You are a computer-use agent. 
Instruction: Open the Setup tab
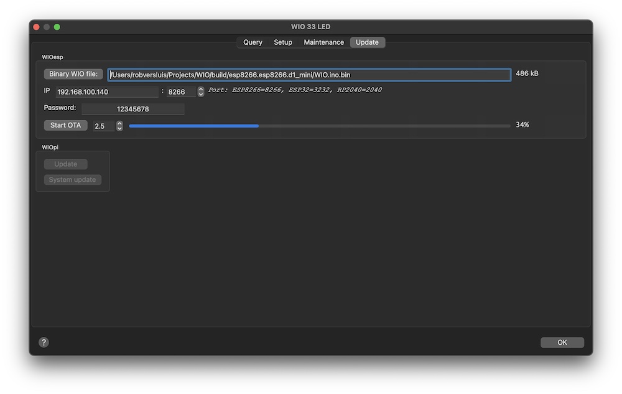tap(283, 42)
